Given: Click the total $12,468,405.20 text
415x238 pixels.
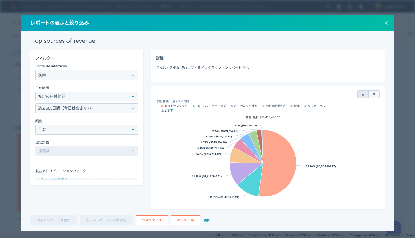Looking at the screenshot, I should (x=270, y=117).
